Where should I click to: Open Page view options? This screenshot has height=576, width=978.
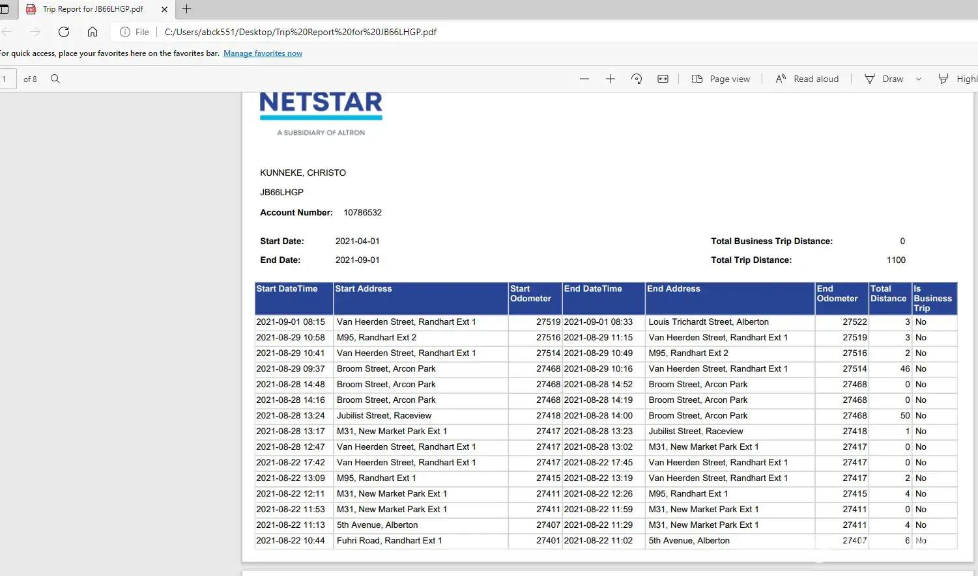pos(721,79)
